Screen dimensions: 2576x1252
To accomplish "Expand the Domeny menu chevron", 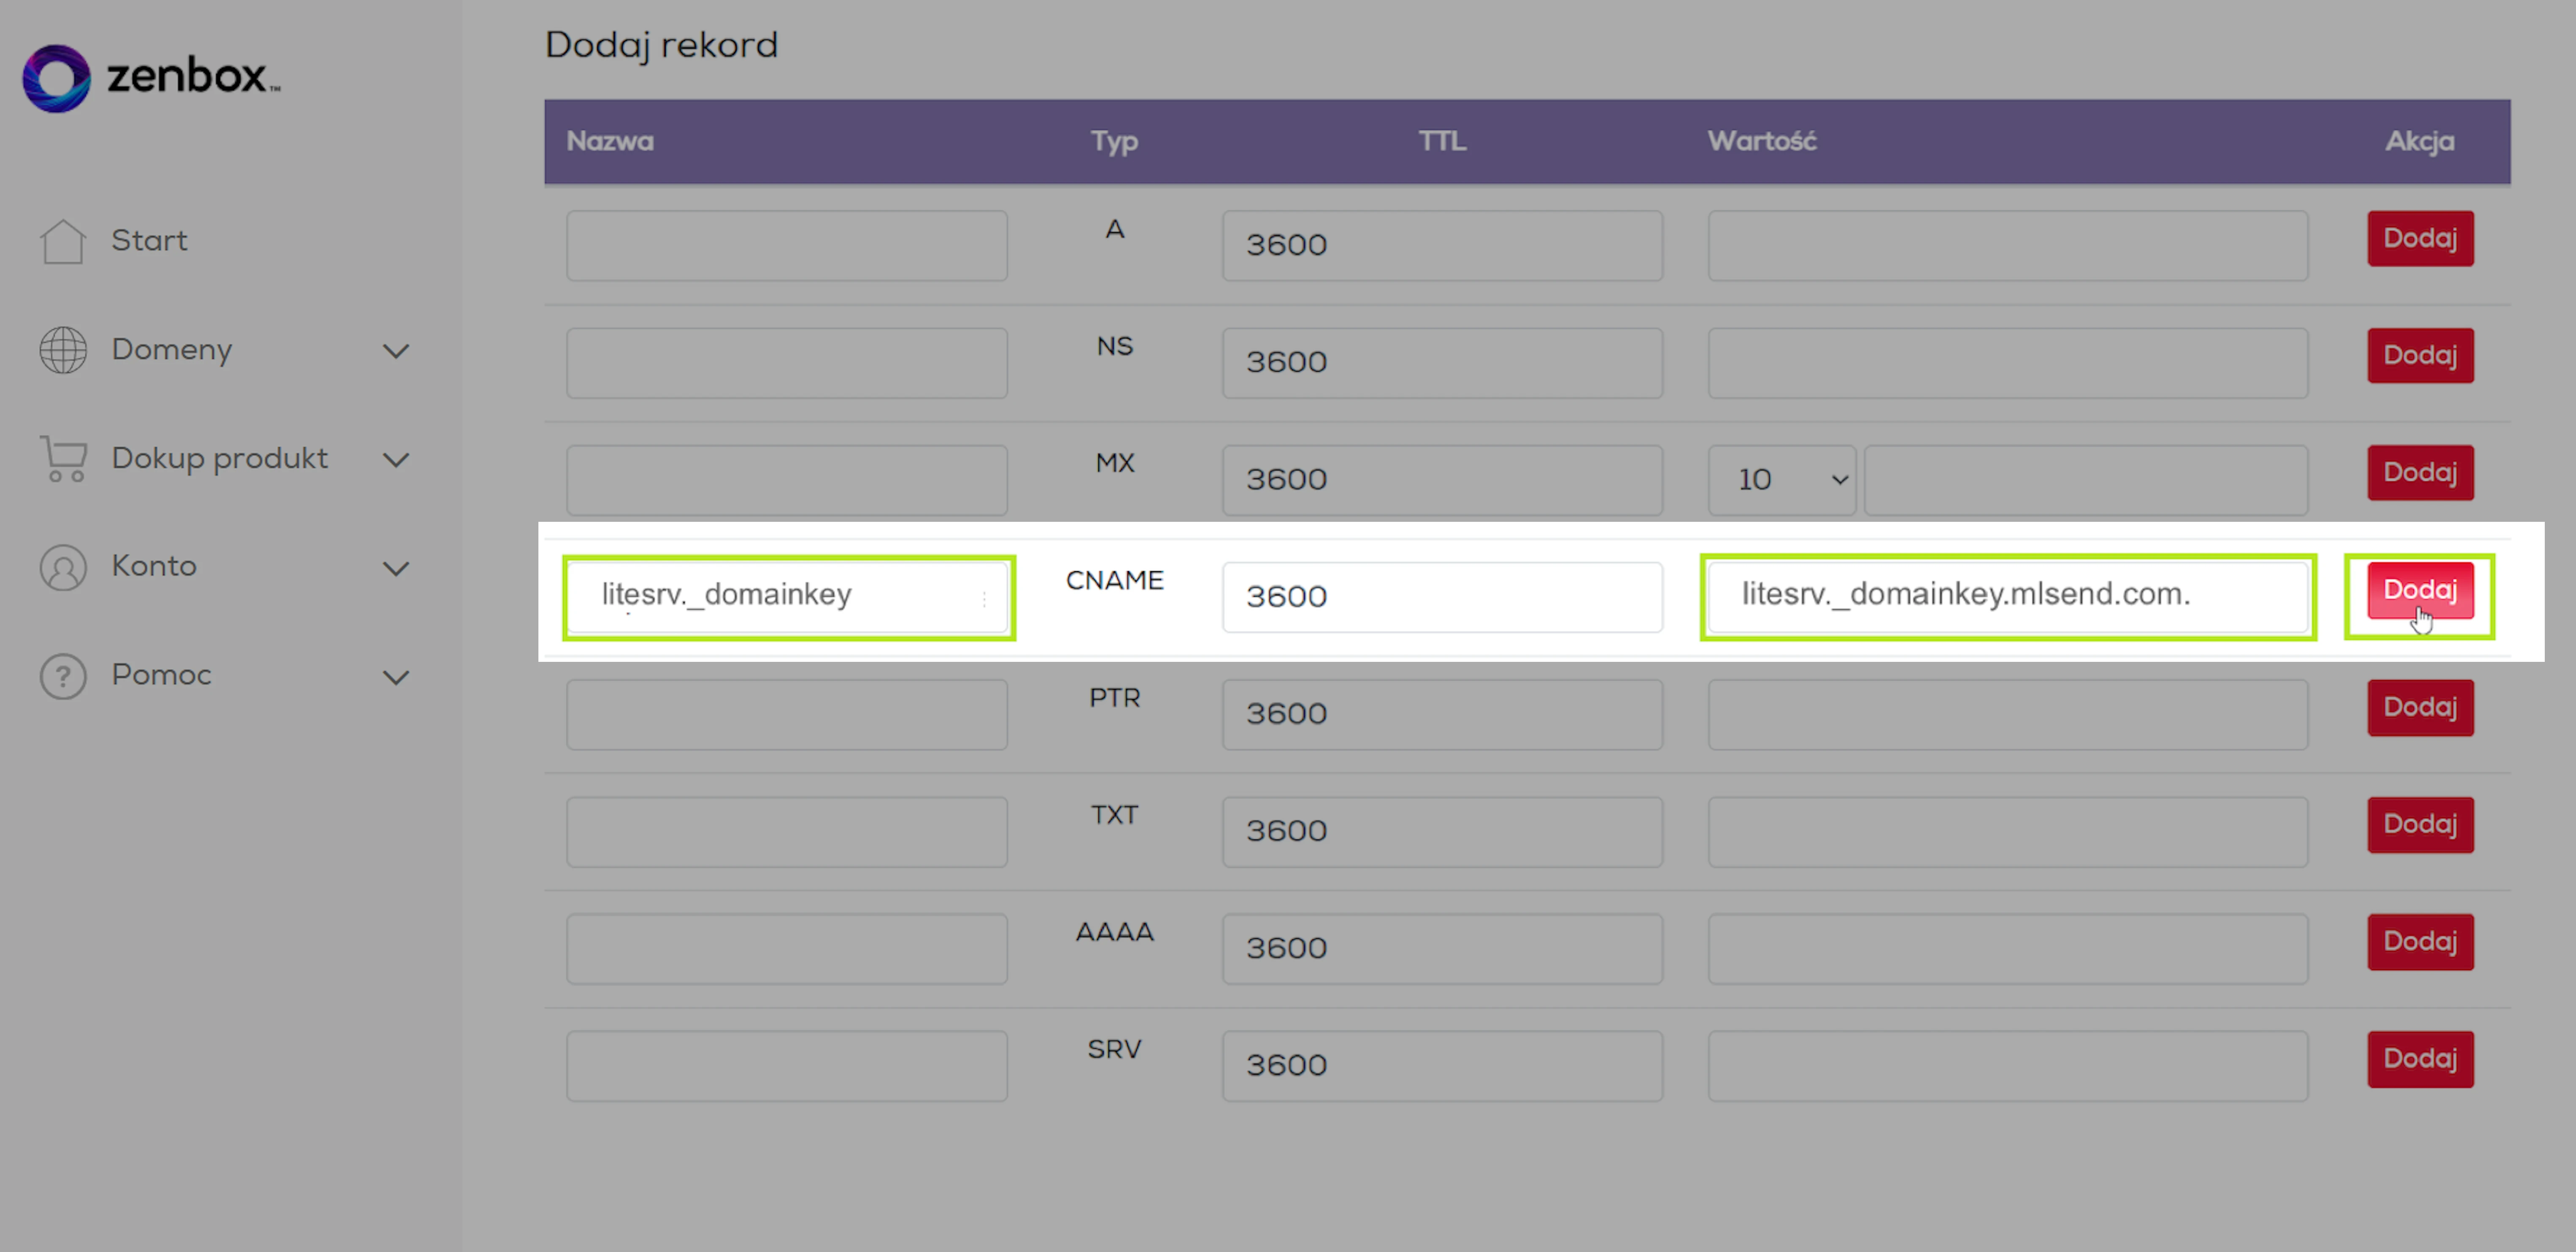I will (x=396, y=351).
